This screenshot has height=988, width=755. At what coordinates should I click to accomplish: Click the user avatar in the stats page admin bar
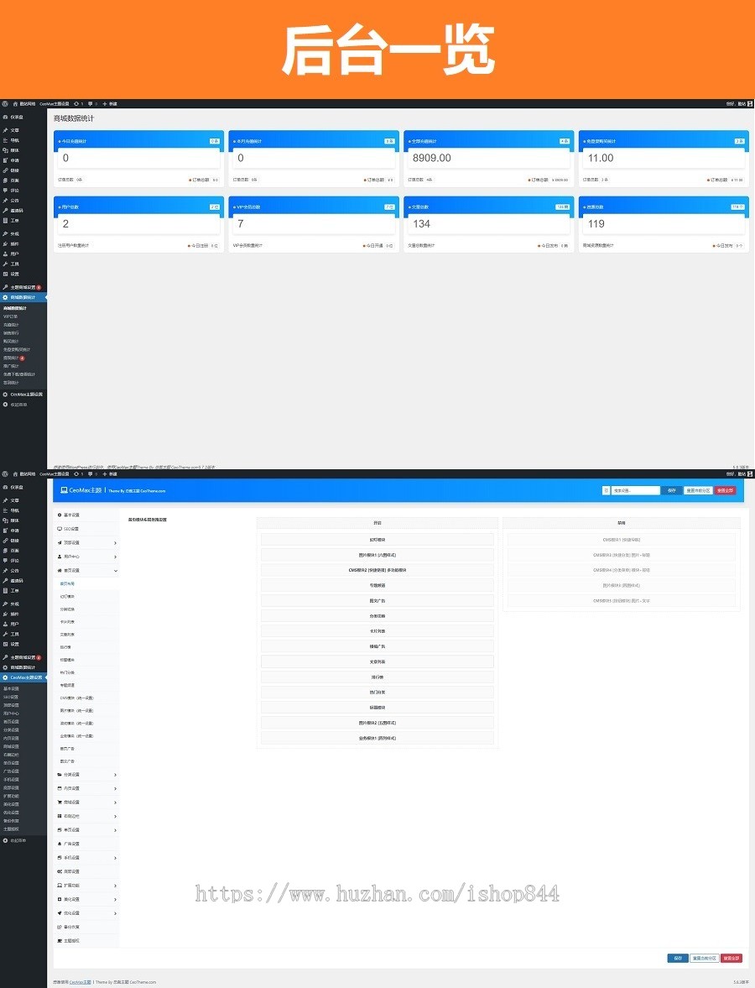750,103
